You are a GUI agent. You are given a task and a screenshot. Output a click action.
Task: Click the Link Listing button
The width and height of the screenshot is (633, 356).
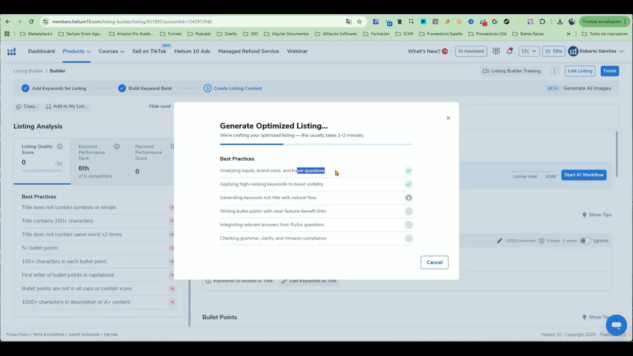pyautogui.click(x=580, y=71)
